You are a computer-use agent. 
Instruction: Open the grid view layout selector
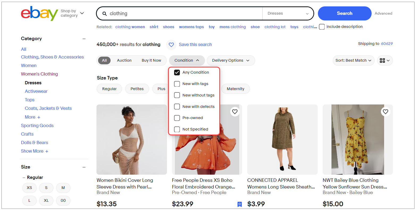click(385, 60)
